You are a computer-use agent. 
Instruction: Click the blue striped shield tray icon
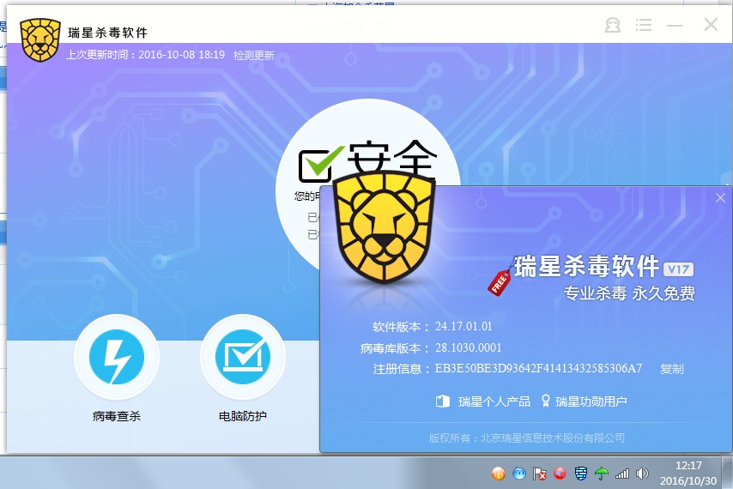point(580,474)
